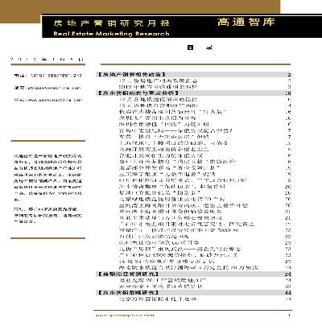Open the final contents entry beginning 北京万科
This screenshot has height=330, width=322.
159,299
